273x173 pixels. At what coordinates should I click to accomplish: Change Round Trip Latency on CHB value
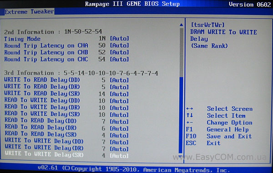point(119,52)
